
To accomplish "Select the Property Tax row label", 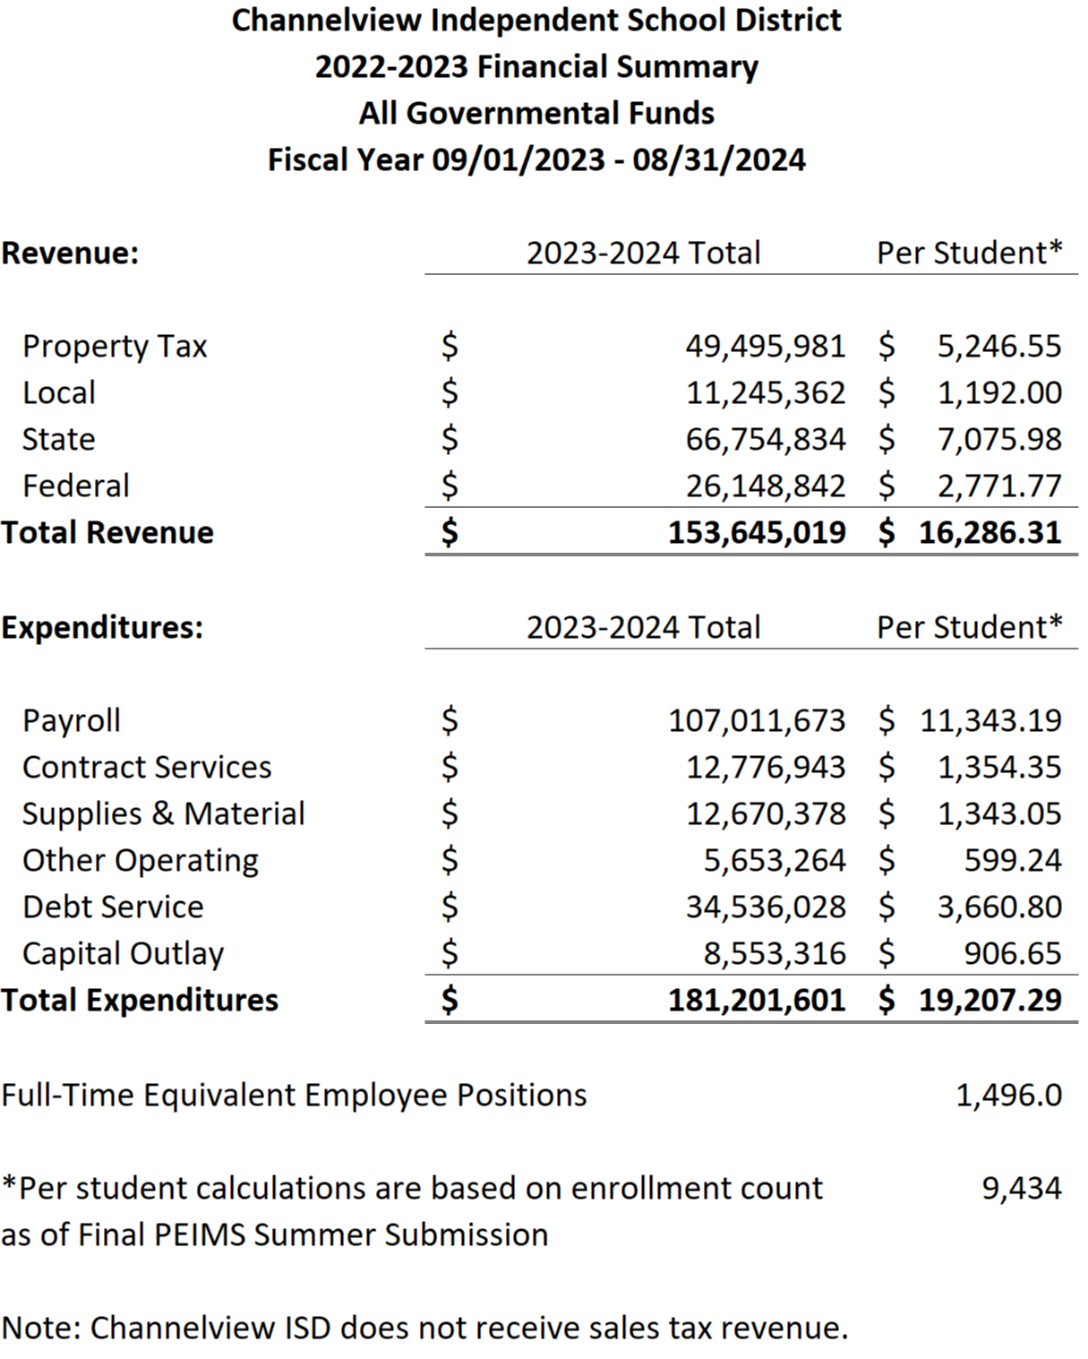I will tap(115, 347).
